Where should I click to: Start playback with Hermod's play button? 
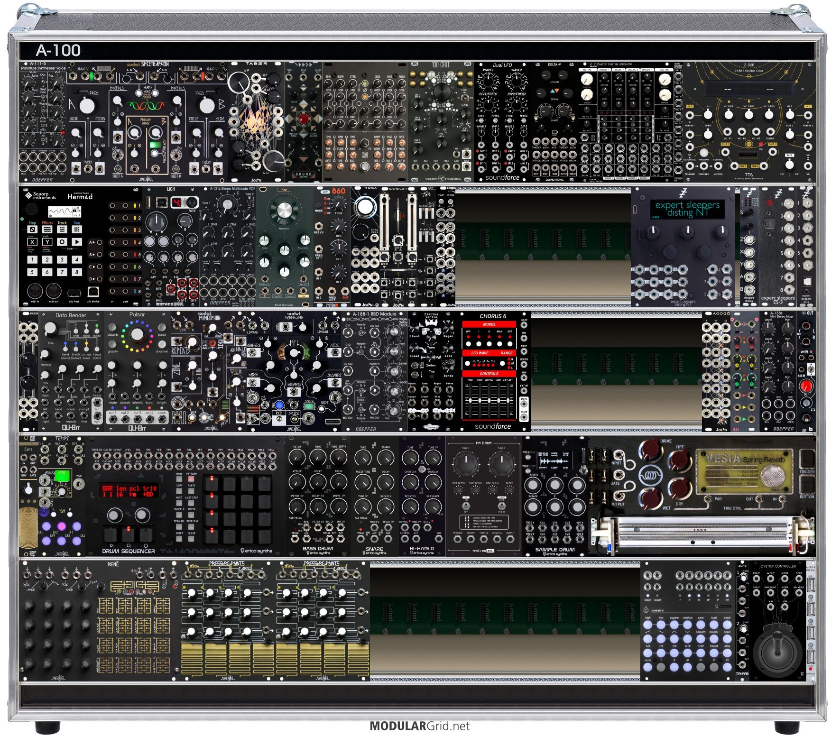(77, 242)
